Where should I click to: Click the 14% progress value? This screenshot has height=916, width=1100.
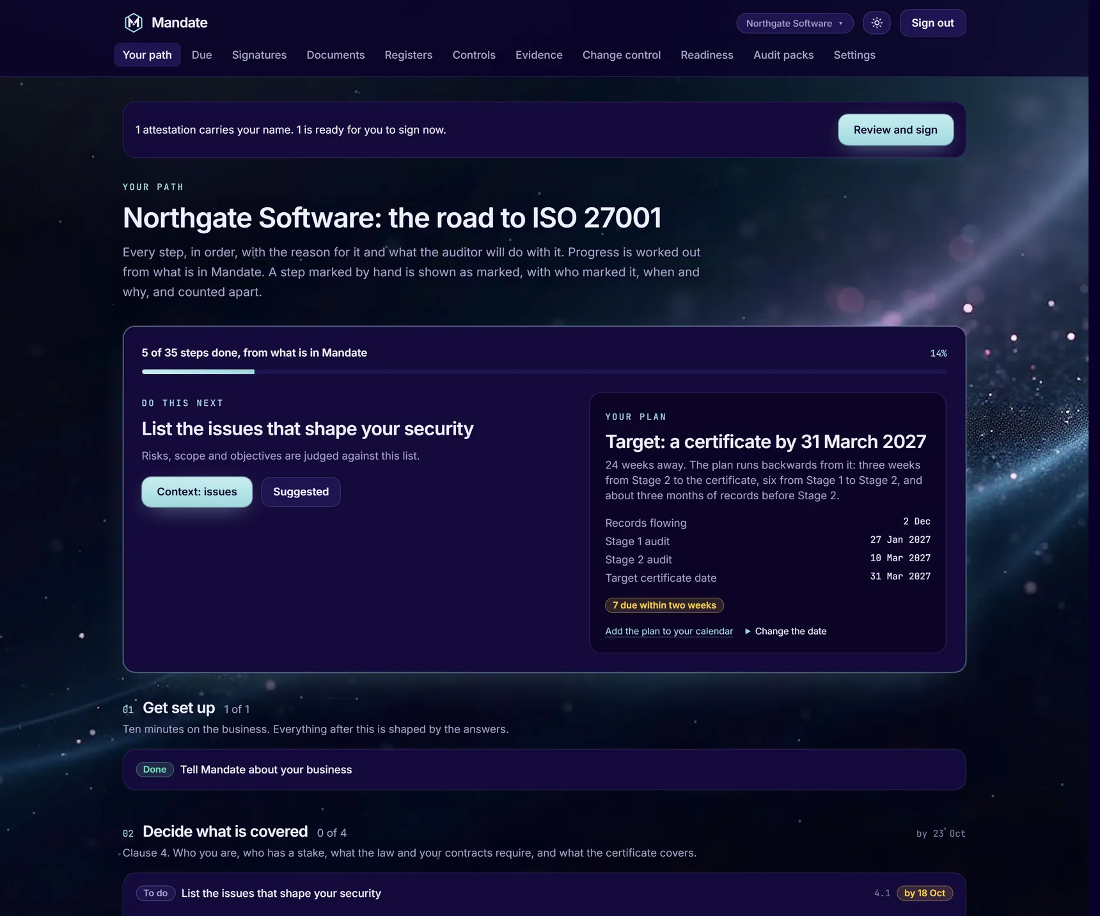tap(938, 353)
